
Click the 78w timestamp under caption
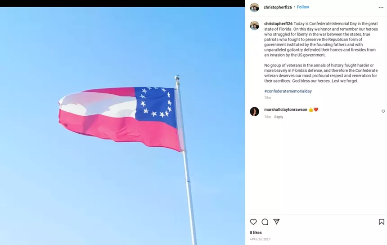(268, 98)
